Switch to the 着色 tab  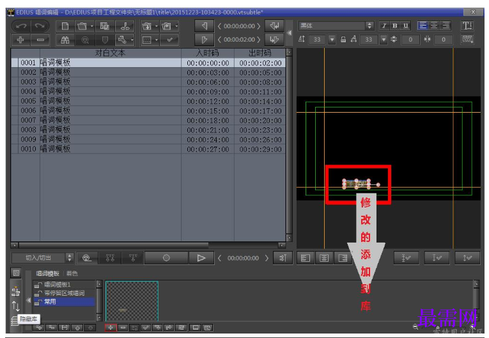[x=72, y=273]
